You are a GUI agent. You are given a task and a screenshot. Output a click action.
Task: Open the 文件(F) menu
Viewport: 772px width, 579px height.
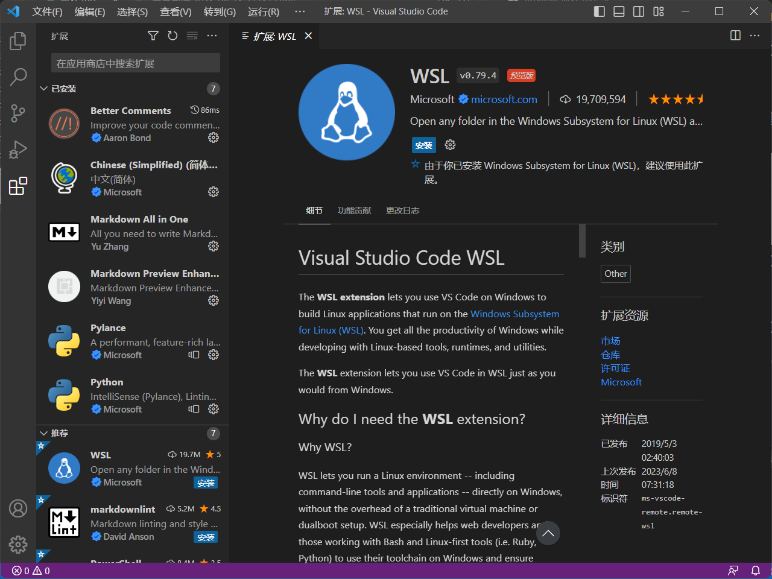click(x=48, y=11)
